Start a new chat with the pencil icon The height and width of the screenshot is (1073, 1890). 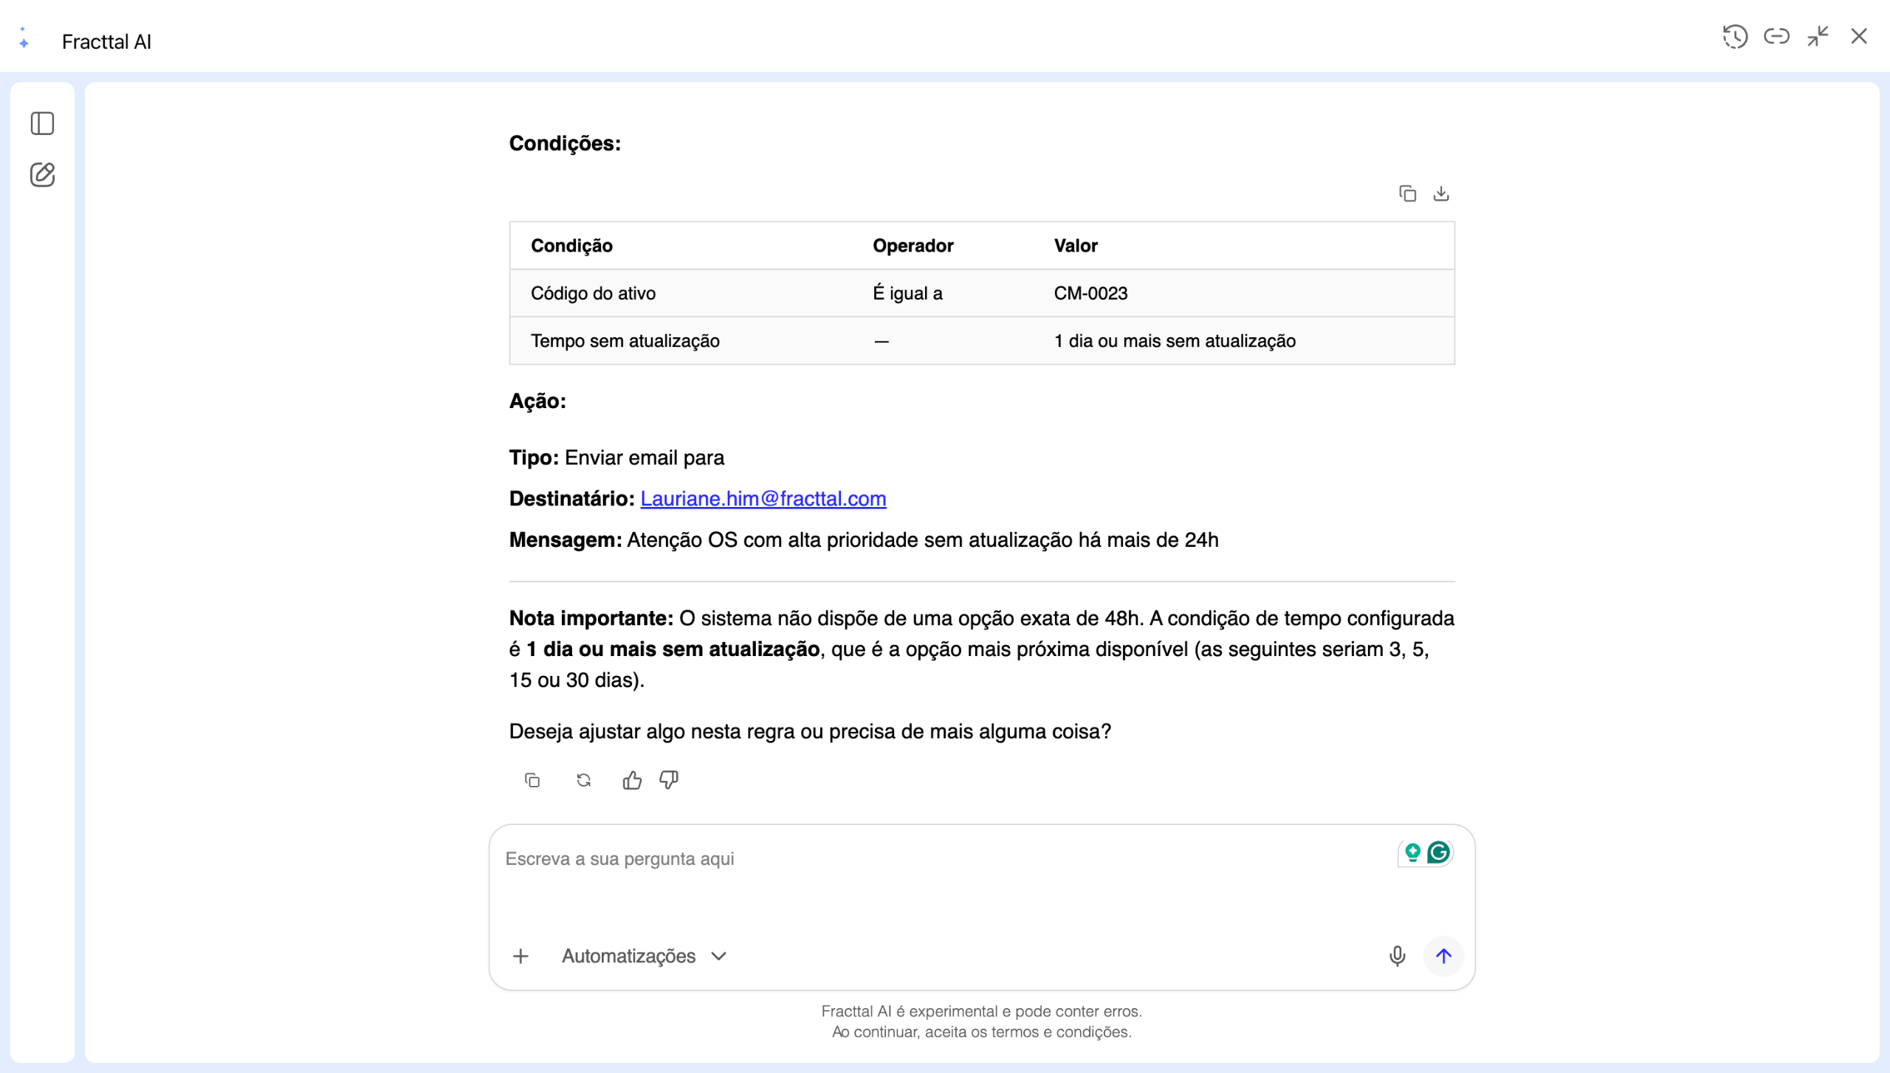tap(42, 175)
